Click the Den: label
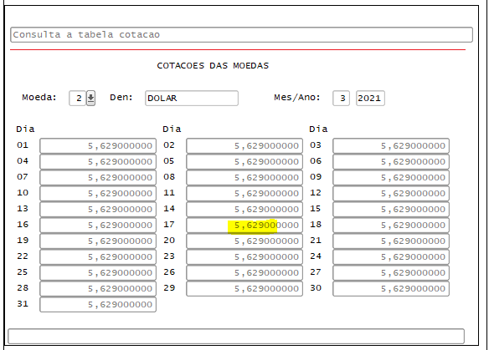Image resolution: width=489 pixels, height=350 pixels. (x=121, y=98)
